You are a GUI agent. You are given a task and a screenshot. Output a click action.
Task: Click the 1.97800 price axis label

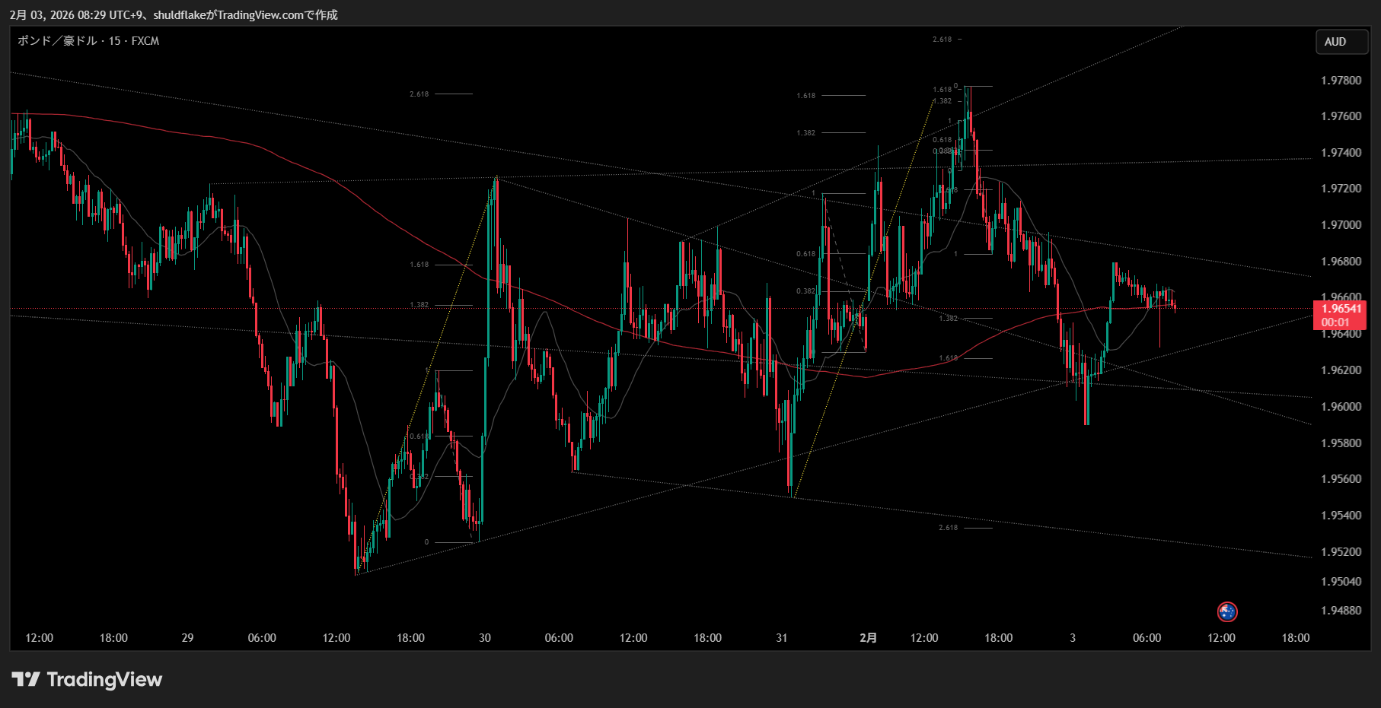point(1341,81)
